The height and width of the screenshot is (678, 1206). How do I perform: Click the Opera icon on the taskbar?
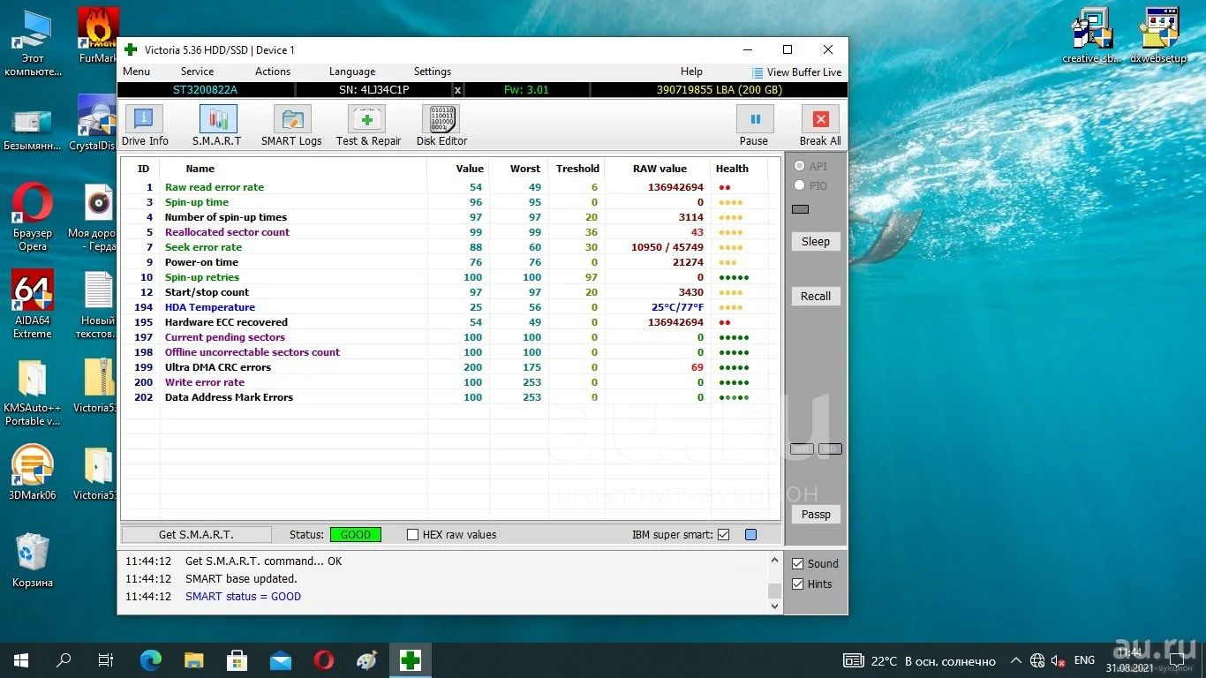click(324, 659)
